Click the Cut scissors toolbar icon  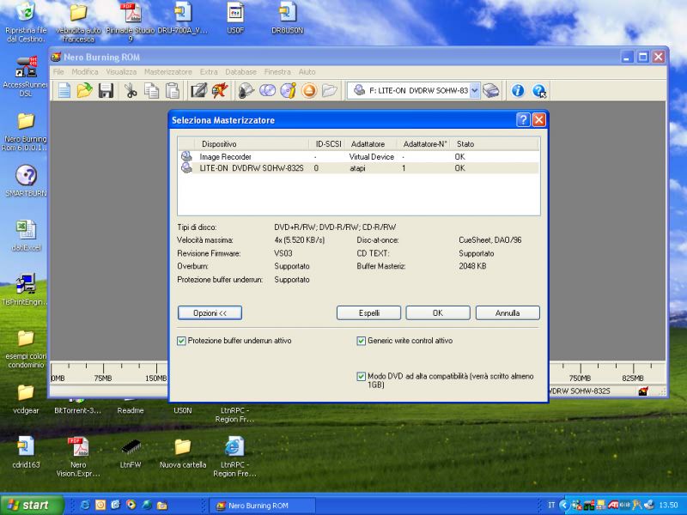(x=131, y=91)
